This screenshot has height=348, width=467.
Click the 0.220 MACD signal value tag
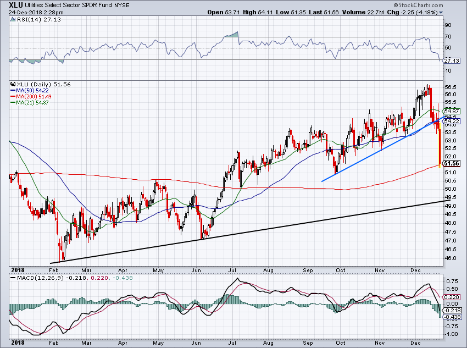(452, 297)
